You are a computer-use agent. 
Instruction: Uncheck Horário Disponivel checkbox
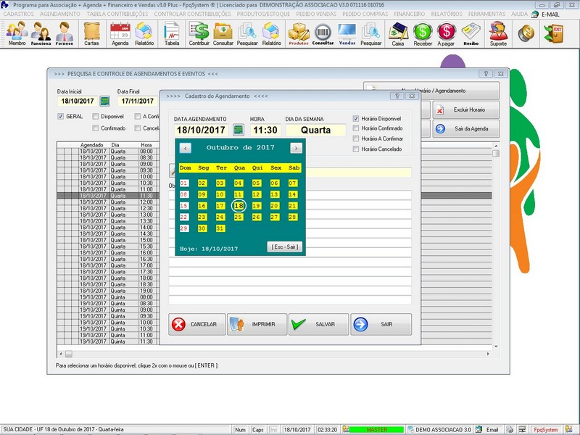pyautogui.click(x=356, y=119)
